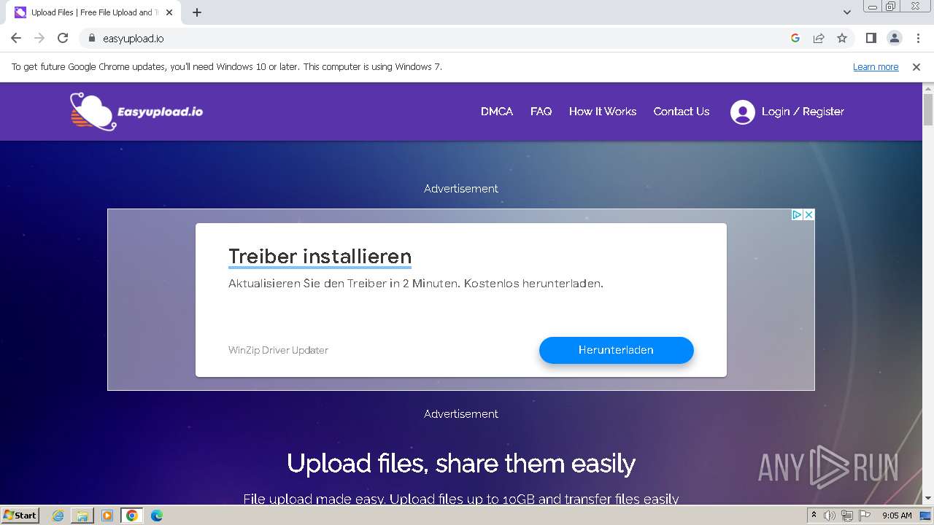Click the scrollbar down arrow
Screen dimensions: 934x525
pyautogui.click(x=928, y=499)
